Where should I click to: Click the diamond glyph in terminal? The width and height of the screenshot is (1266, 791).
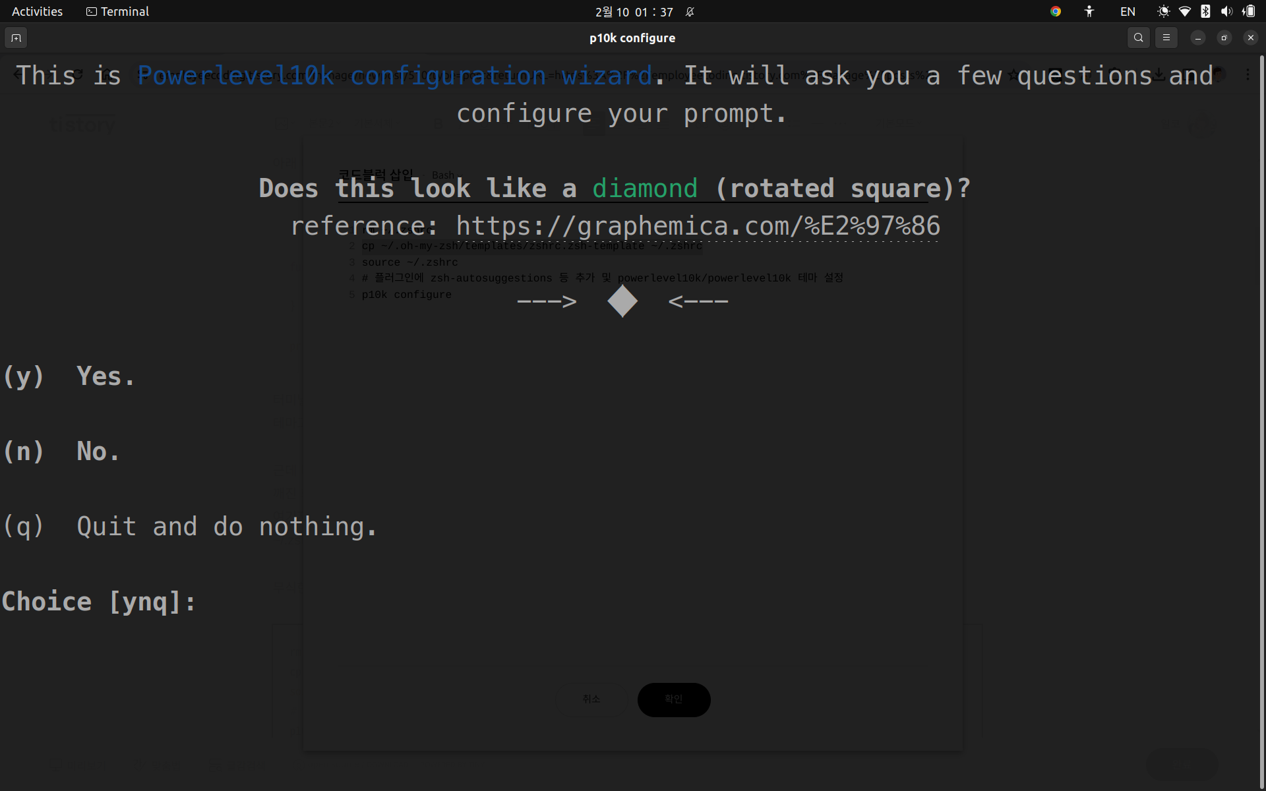click(x=622, y=301)
